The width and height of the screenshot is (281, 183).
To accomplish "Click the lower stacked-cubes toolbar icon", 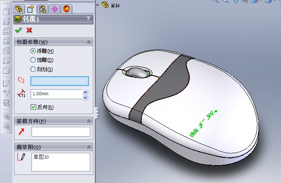I will click(6, 126).
